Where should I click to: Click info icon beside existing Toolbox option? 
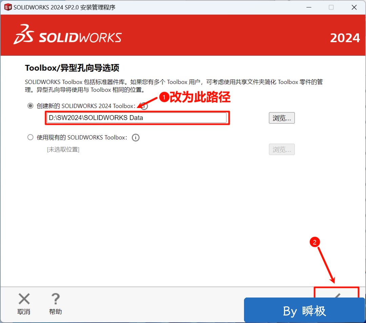point(136,138)
